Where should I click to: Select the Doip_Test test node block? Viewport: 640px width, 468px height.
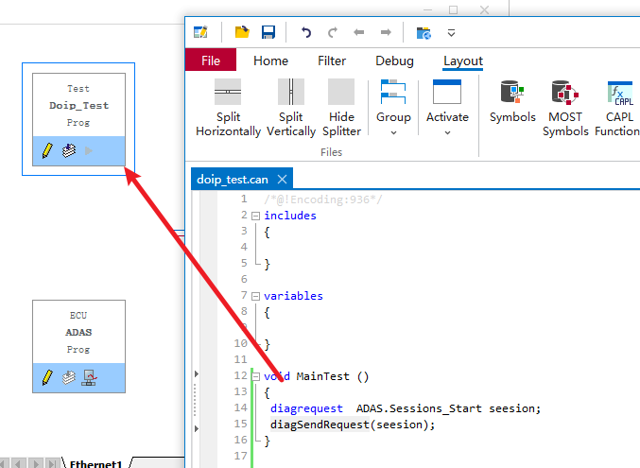(78, 119)
